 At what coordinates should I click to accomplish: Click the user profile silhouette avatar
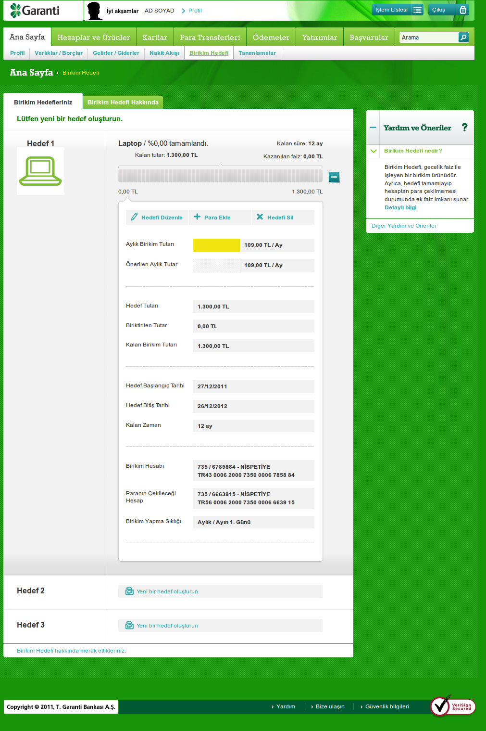coord(95,11)
